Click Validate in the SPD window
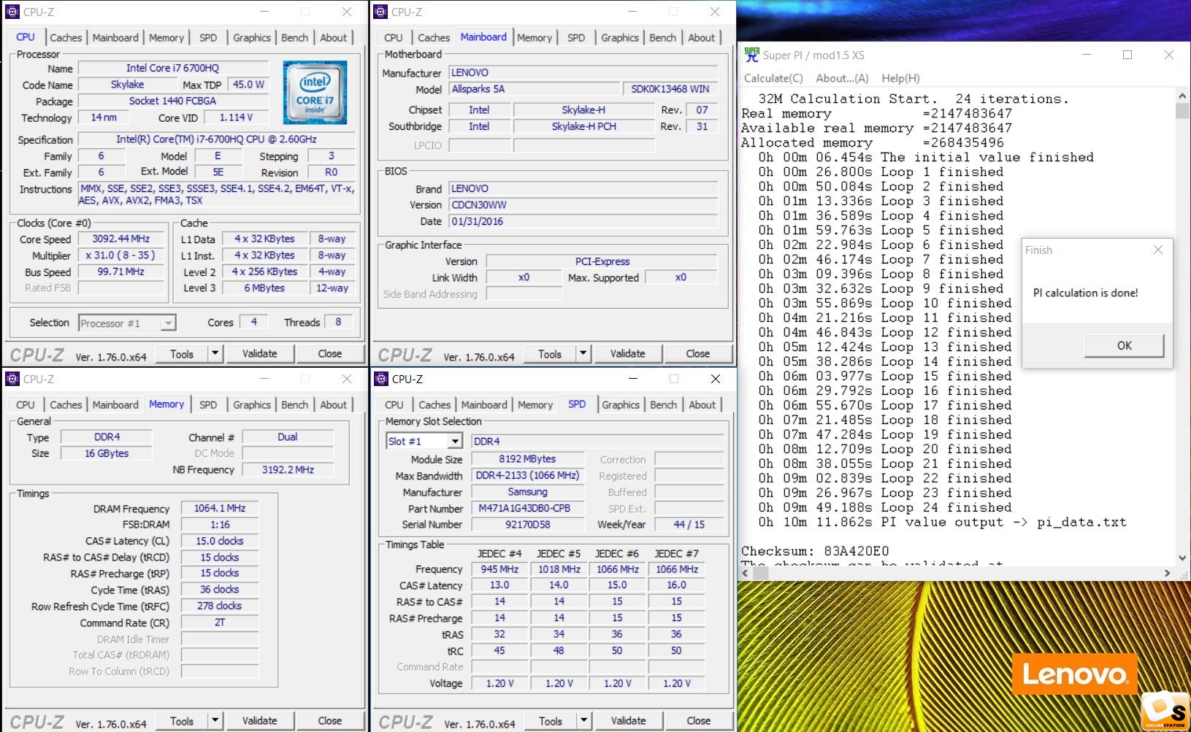This screenshot has height=732, width=1191. pos(629,720)
